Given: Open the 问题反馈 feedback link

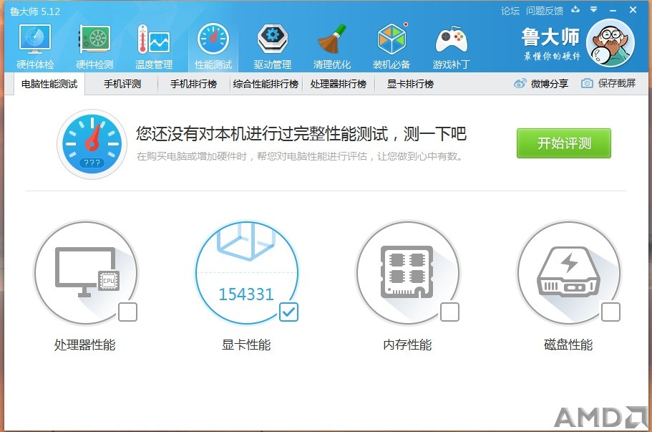Looking at the screenshot, I should tap(545, 11).
